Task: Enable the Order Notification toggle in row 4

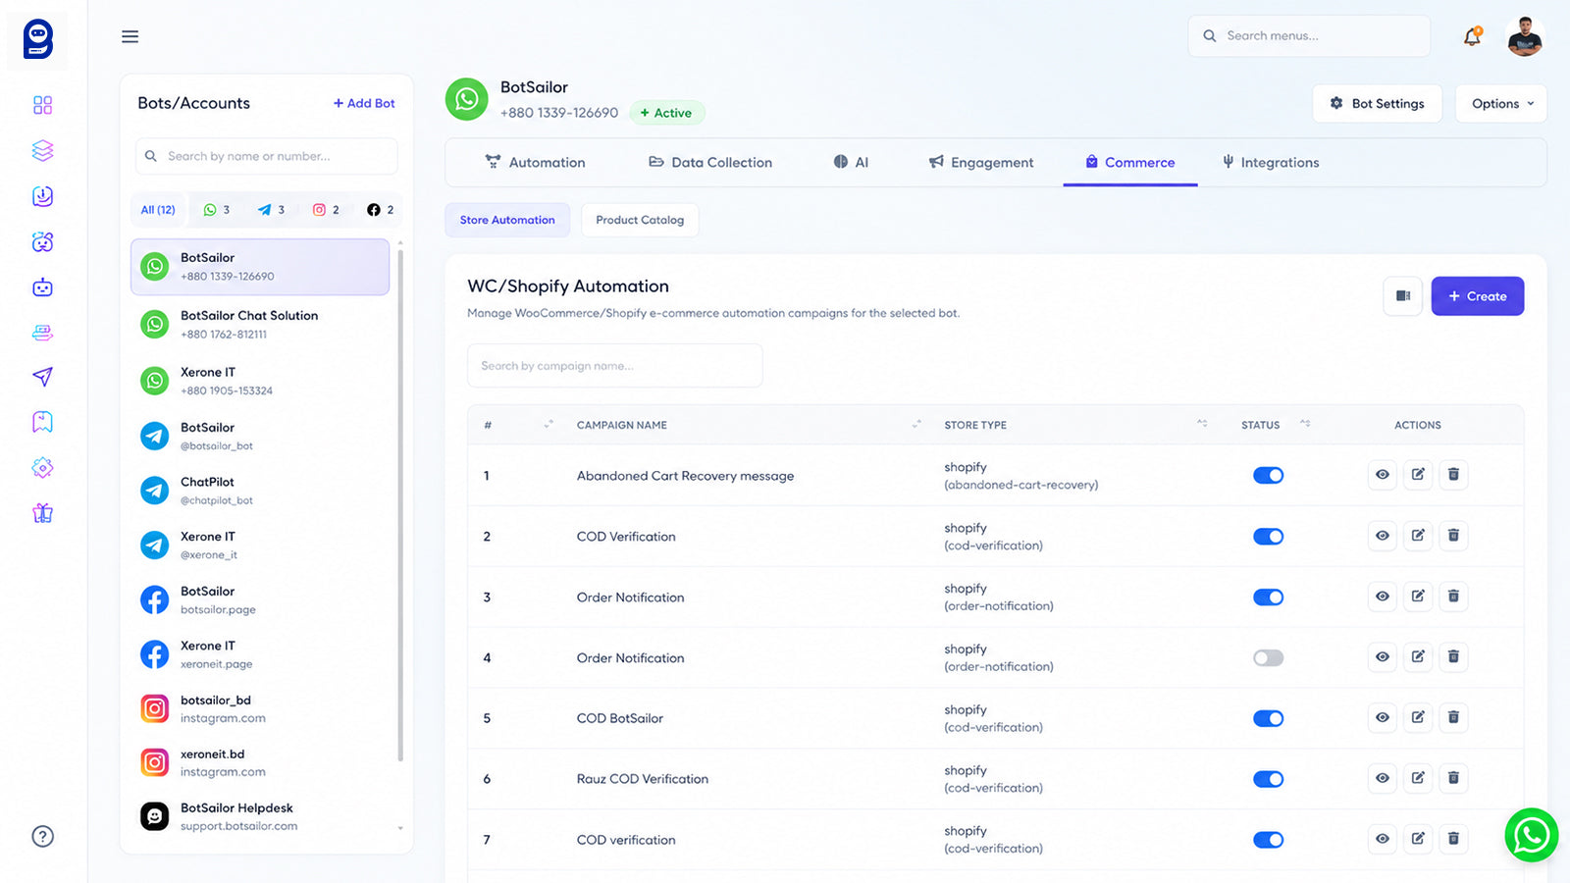Action: click(1268, 658)
